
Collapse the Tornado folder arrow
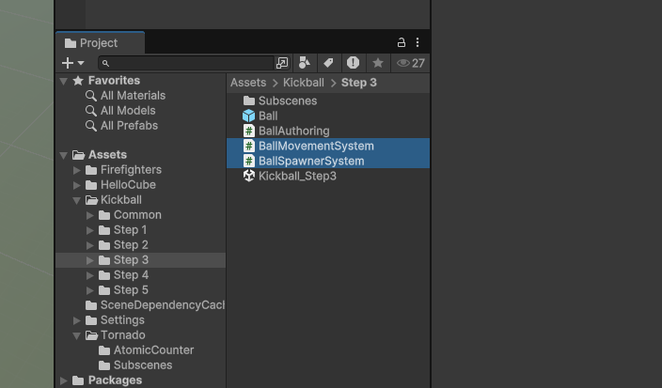[x=77, y=335]
